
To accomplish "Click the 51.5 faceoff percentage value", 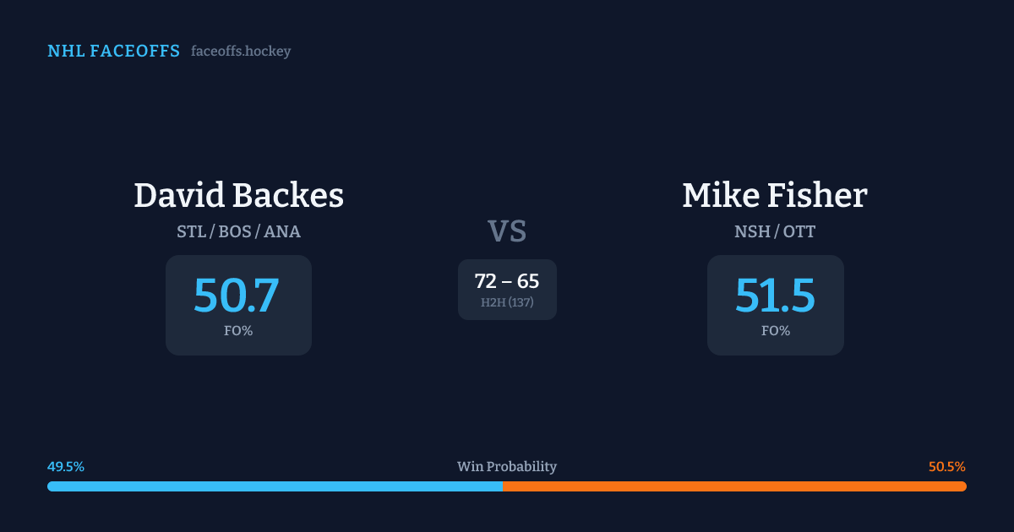I will 775,296.
